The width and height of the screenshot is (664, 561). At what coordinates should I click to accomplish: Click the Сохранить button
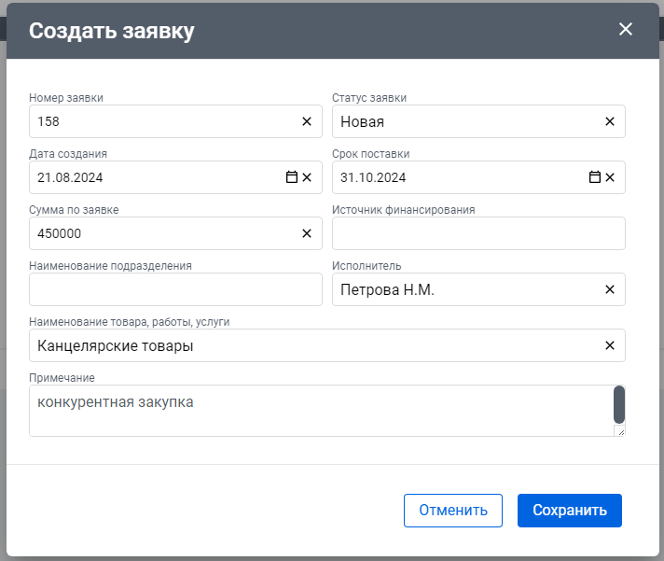click(570, 511)
